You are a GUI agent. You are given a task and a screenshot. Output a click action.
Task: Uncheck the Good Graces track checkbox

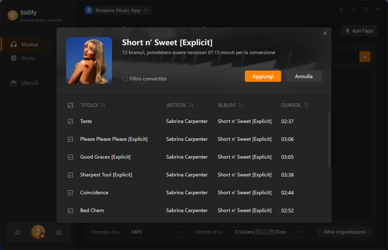click(x=70, y=157)
